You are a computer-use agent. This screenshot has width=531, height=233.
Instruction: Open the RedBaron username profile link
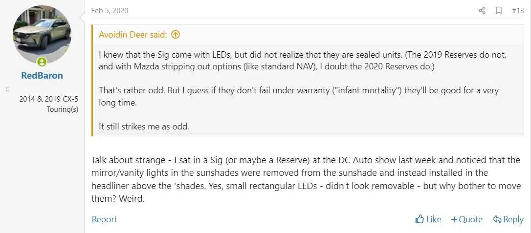42,75
